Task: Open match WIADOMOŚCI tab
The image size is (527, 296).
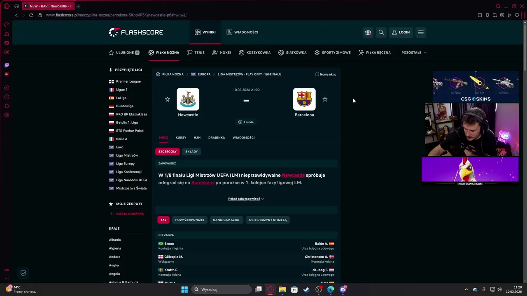Action: [x=243, y=138]
